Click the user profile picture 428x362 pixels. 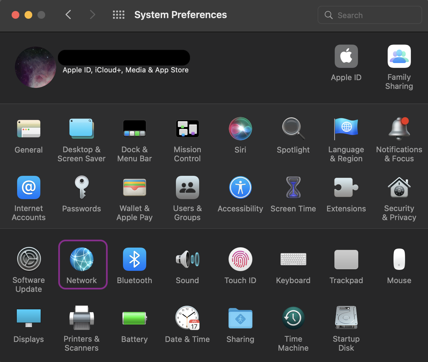coord(35,67)
